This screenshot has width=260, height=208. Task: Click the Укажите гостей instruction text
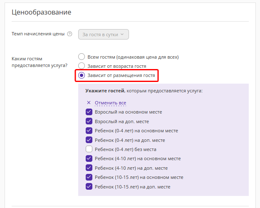144,91
